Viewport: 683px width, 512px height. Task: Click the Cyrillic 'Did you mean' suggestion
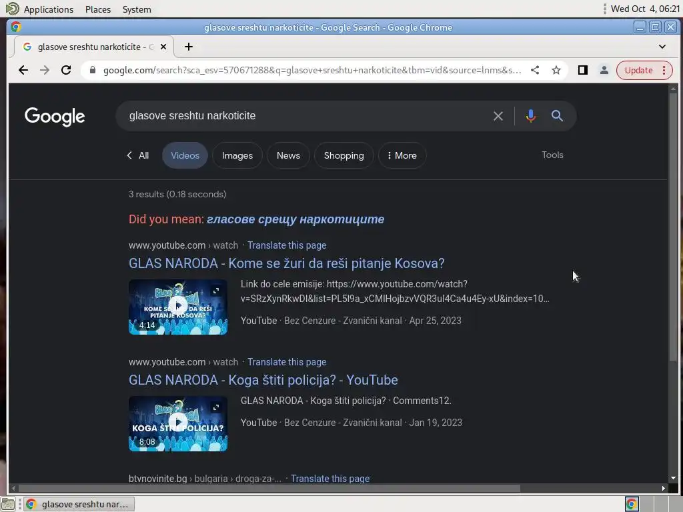click(x=295, y=219)
